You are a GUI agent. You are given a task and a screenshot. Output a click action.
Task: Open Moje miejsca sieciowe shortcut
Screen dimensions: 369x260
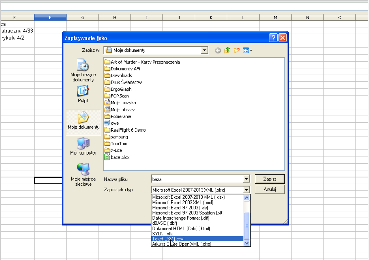(83, 175)
